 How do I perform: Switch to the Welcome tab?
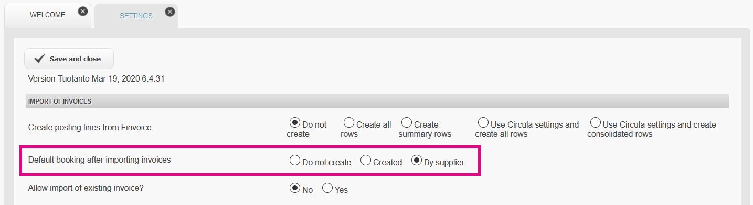click(x=48, y=15)
